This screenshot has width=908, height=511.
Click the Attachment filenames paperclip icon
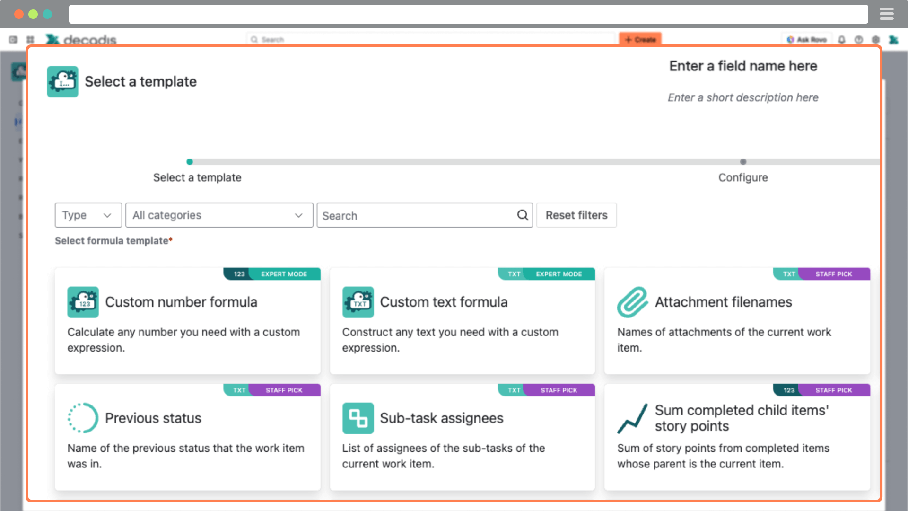632,302
